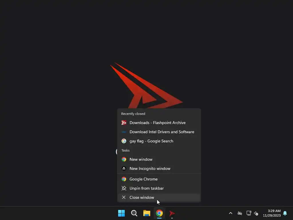Show hidden tray icons chevron
This screenshot has width=293, height=220.
(x=231, y=213)
